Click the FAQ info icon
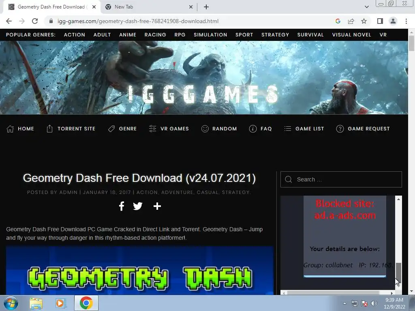The width and height of the screenshot is (415, 311). 253,129
